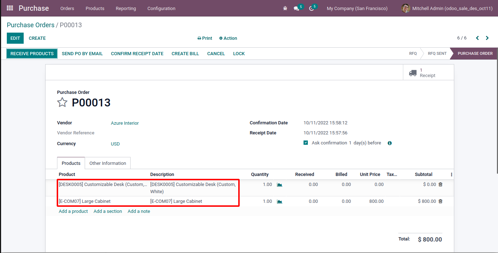Go to the next record arrow

[x=487, y=38]
